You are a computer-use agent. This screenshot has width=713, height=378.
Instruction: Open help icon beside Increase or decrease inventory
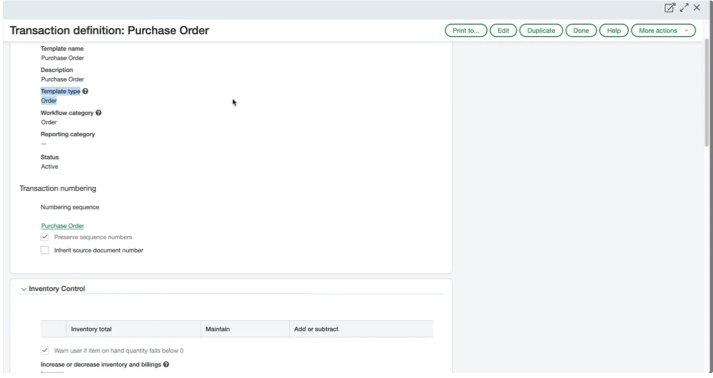coord(166,364)
